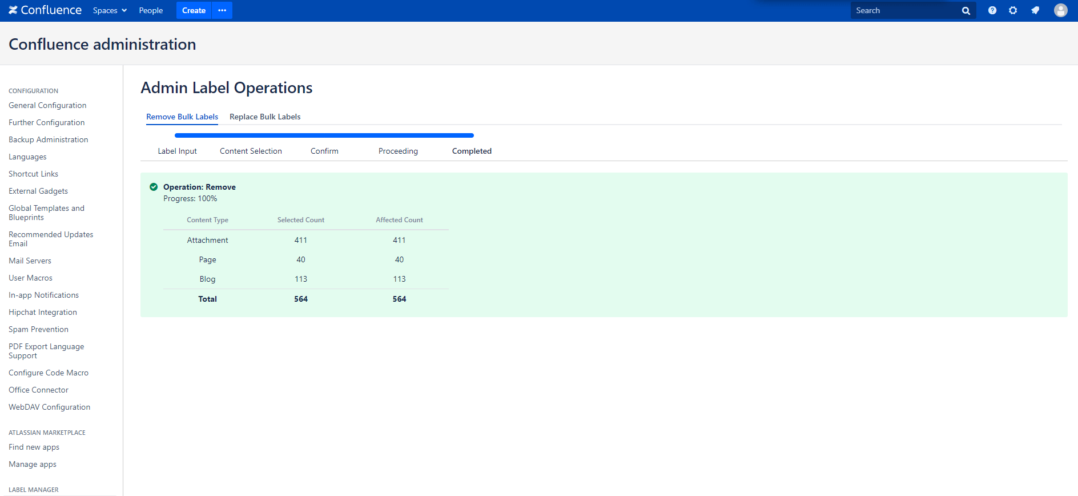Screen dimensions: 1078x496
Task: Click the search magnifier icon
Action: pyautogui.click(x=966, y=11)
